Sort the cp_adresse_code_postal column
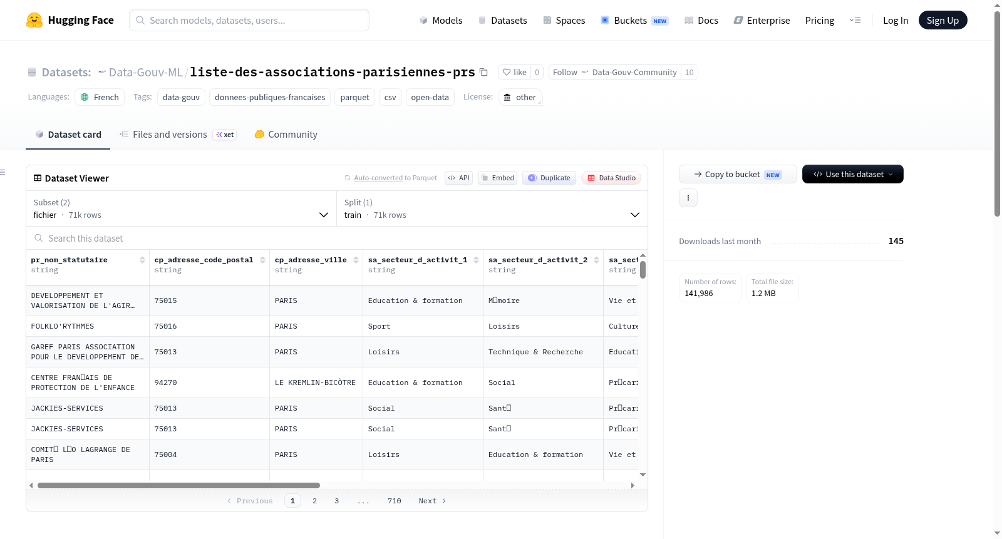1002x539 pixels. [262, 260]
